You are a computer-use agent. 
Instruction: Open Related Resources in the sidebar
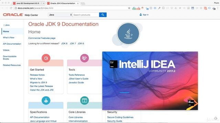pyautogui.click(x=12, y=65)
